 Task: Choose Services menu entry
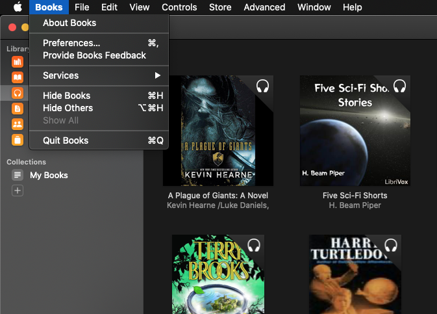click(99, 75)
